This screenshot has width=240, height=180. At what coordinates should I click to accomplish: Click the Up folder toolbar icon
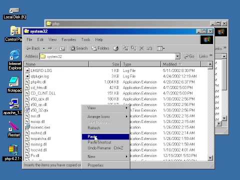62,48
